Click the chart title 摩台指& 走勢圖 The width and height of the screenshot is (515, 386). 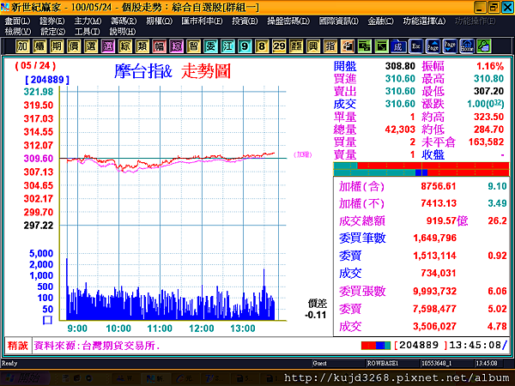click(x=173, y=71)
